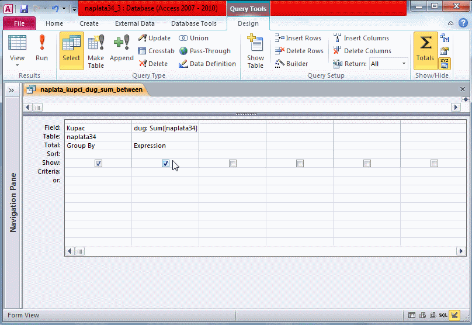Expand the Navigation Pane with chevrons

click(11, 90)
